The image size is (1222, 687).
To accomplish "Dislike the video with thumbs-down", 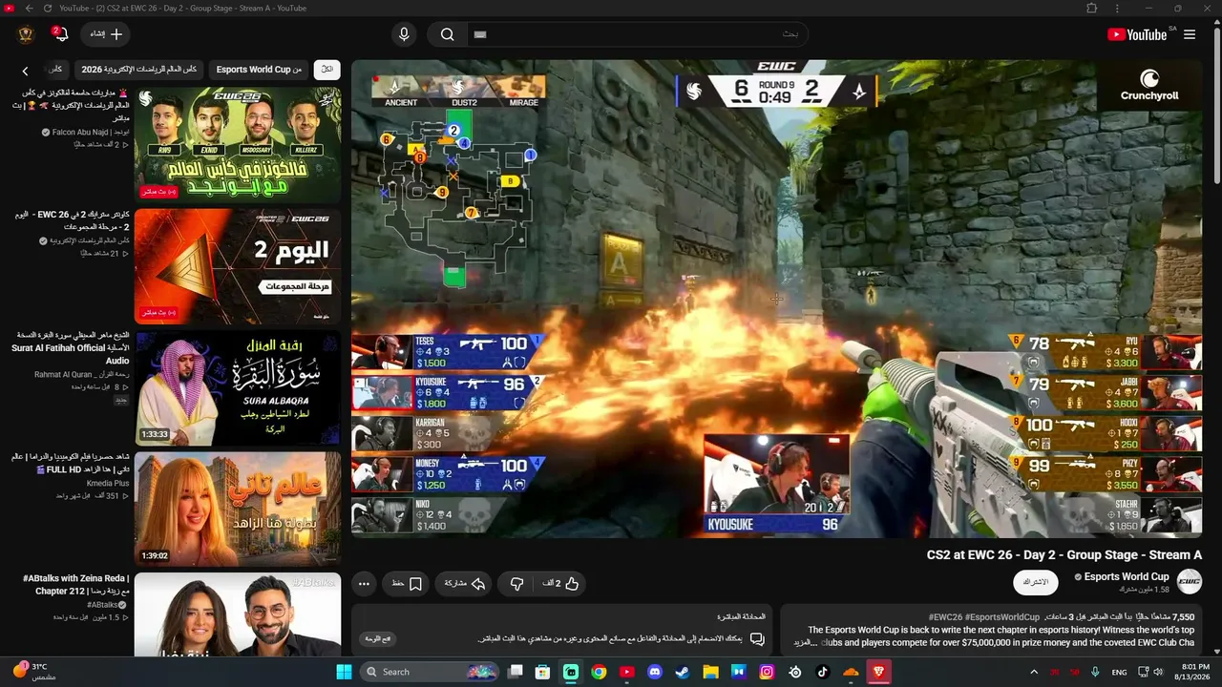I will click(x=516, y=583).
